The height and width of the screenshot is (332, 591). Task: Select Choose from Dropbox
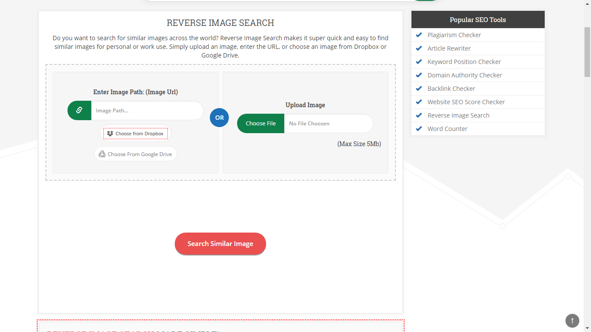(x=135, y=133)
